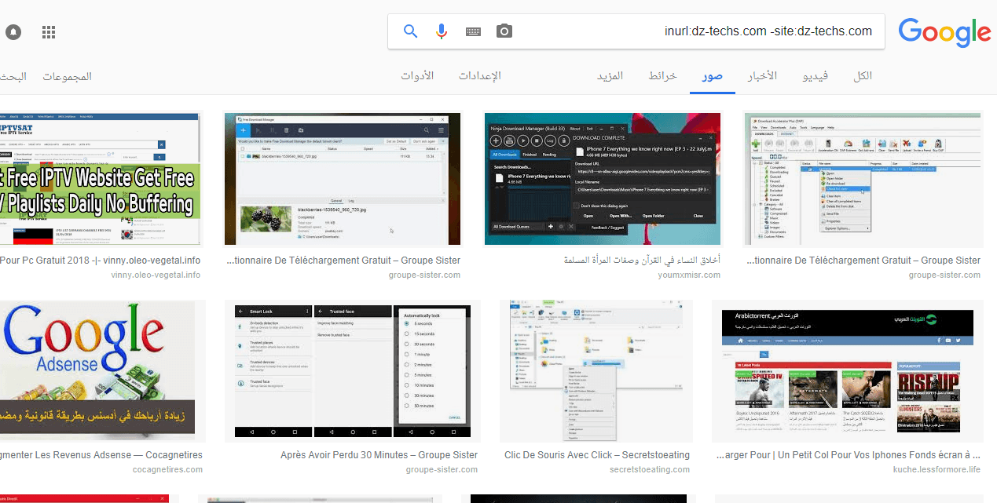Switch to the فيديو (Videos) tab
Image resolution: width=997 pixels, height=503 pixels.
tap(816, 75)
